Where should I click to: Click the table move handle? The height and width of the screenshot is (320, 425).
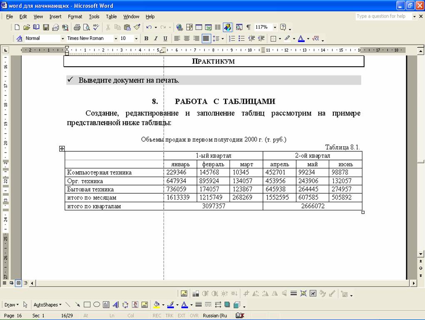62,148
